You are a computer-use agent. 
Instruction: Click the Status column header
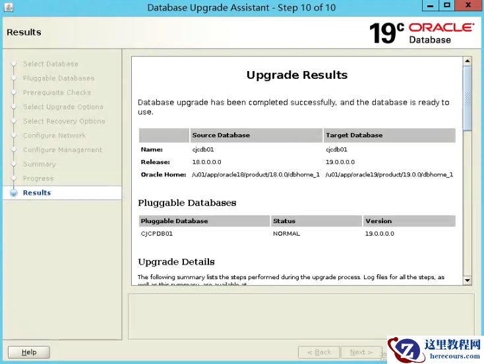317,221
